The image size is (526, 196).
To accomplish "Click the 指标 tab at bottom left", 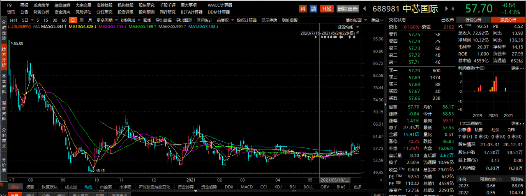I will (14, 187).
